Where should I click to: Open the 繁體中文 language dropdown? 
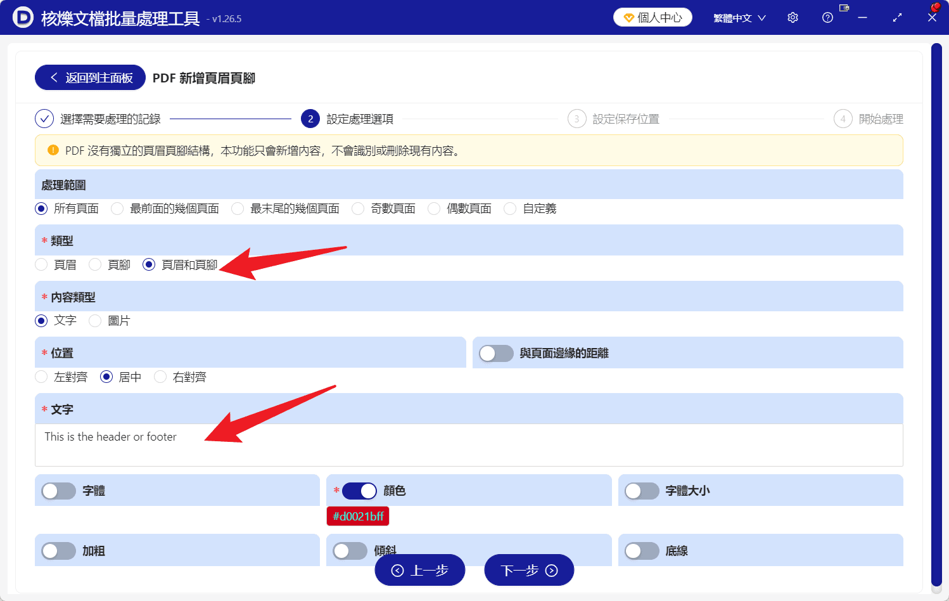[739, 18]
